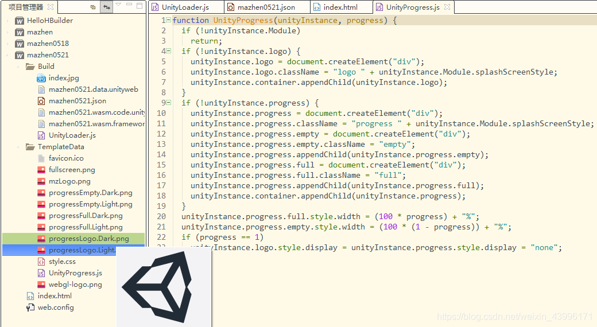
Task: Close the UnityProgress.js tab
Action: (x=447, y=7)
